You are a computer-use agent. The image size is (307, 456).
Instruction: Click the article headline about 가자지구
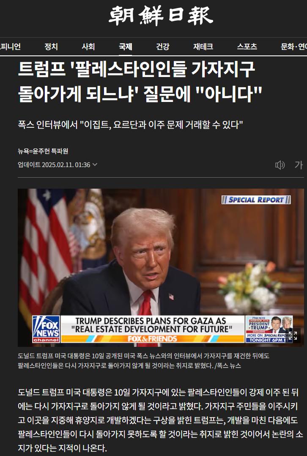[140, 82]
